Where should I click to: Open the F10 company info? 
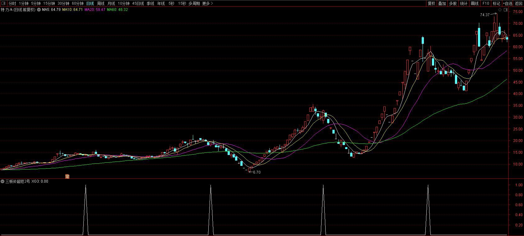(486, 3)
